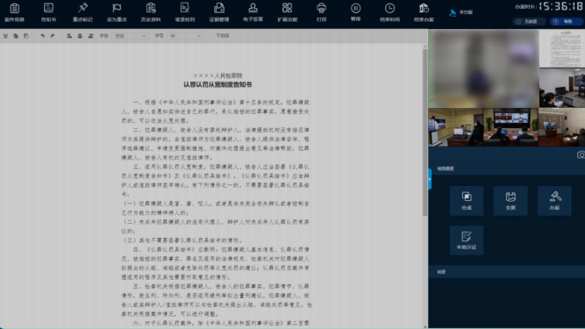This screenshot has width=585, height=329.
Task: Select the conference room video with wall screens
Action: click(x=510, y=127)
